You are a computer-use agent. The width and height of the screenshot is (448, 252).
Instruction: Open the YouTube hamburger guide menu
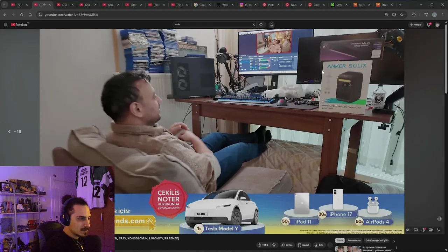pyautogui.click(x=5, y=24)
